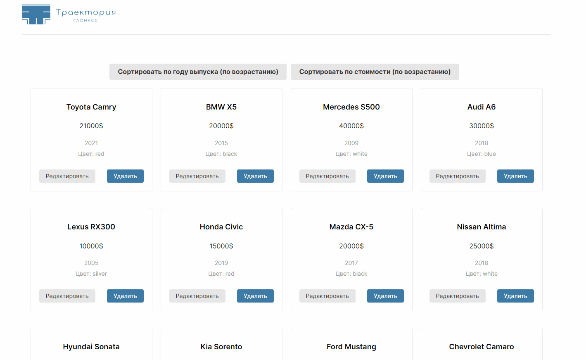Delete the Audi A6 entry

pyautogui.click(x=515, y=176)
